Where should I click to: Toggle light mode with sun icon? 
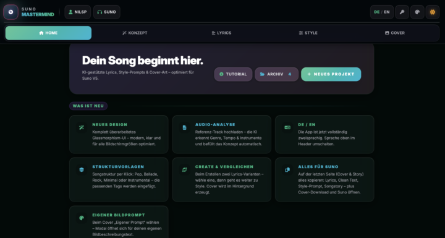coord(433,12)
